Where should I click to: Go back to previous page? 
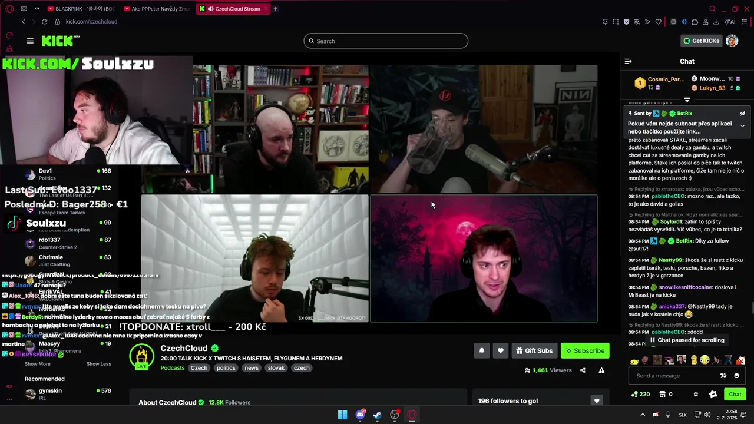click(x=24, y=22)
